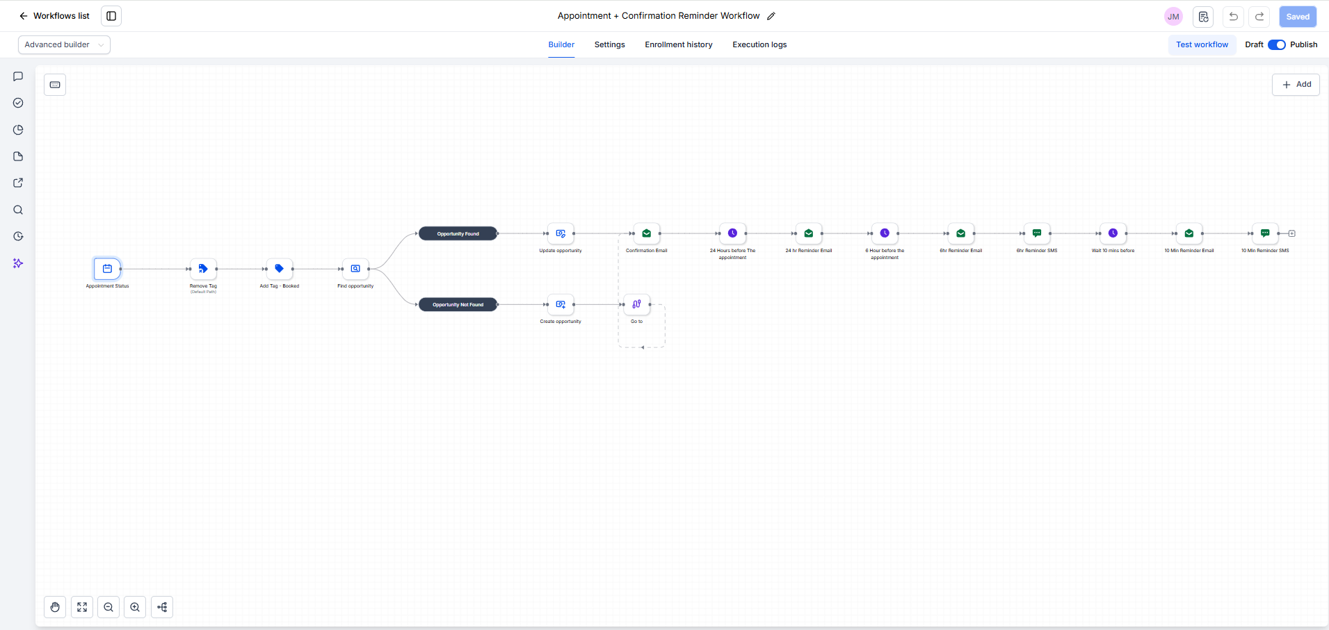
Task: Click the redo arrow button
Action: tap(1259, 17)
